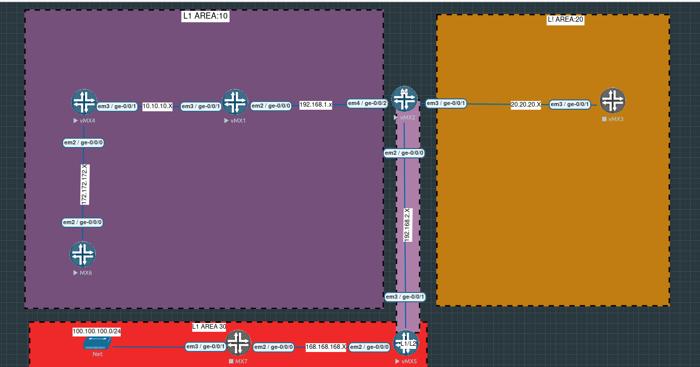
Task: Click the vertical 192.168.2.X label
Action: (x=407, y=224)
